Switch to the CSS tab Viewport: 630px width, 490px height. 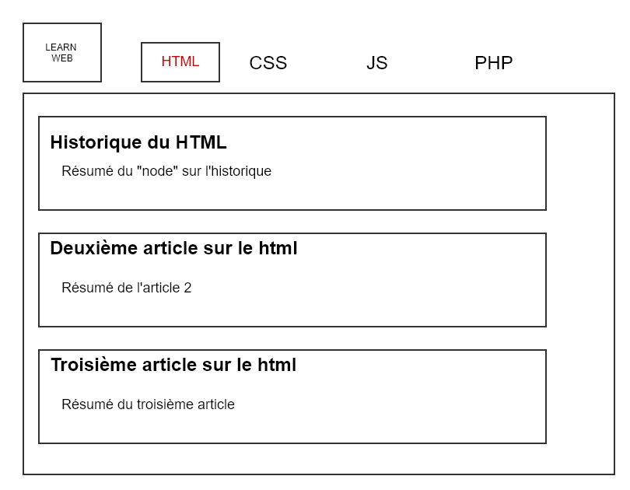[x=268, y=63]
